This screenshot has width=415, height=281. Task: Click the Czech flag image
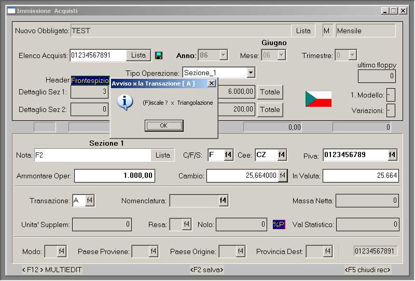coord(318,99)
